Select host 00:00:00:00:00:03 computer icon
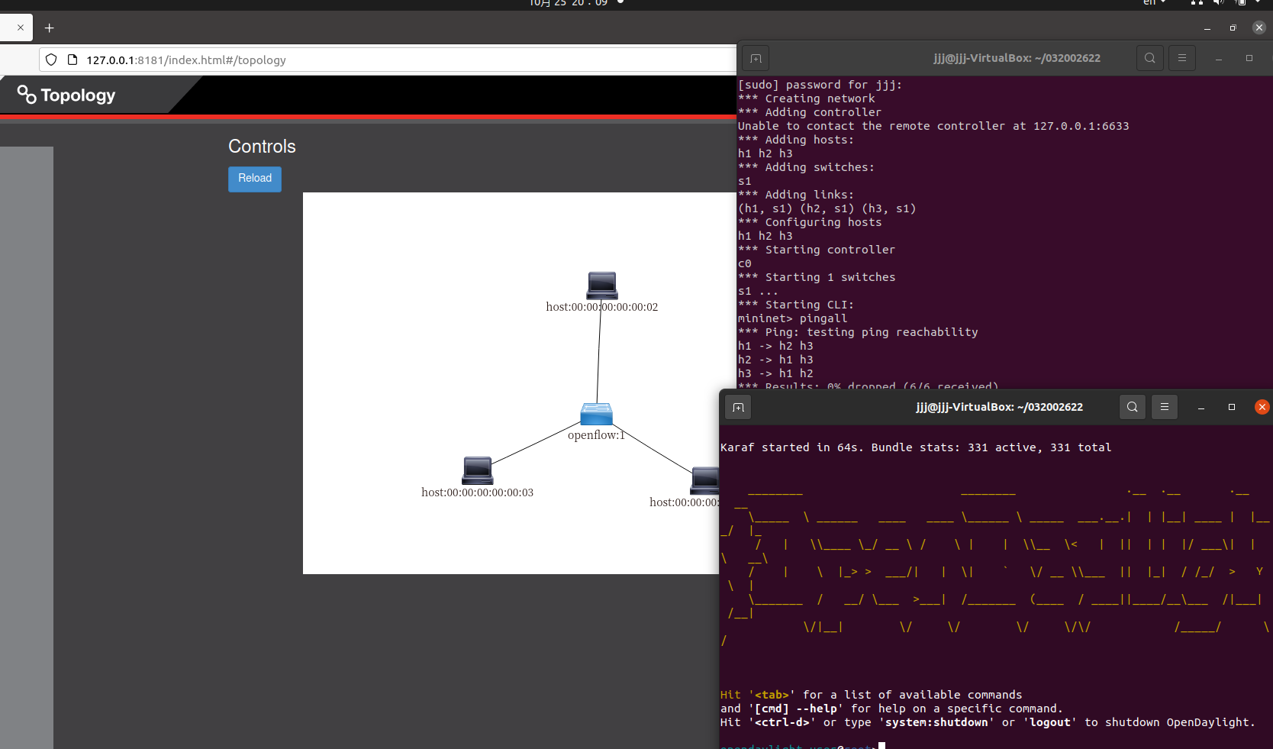Viewport: 1273px width, 749px height. [478, 470]
